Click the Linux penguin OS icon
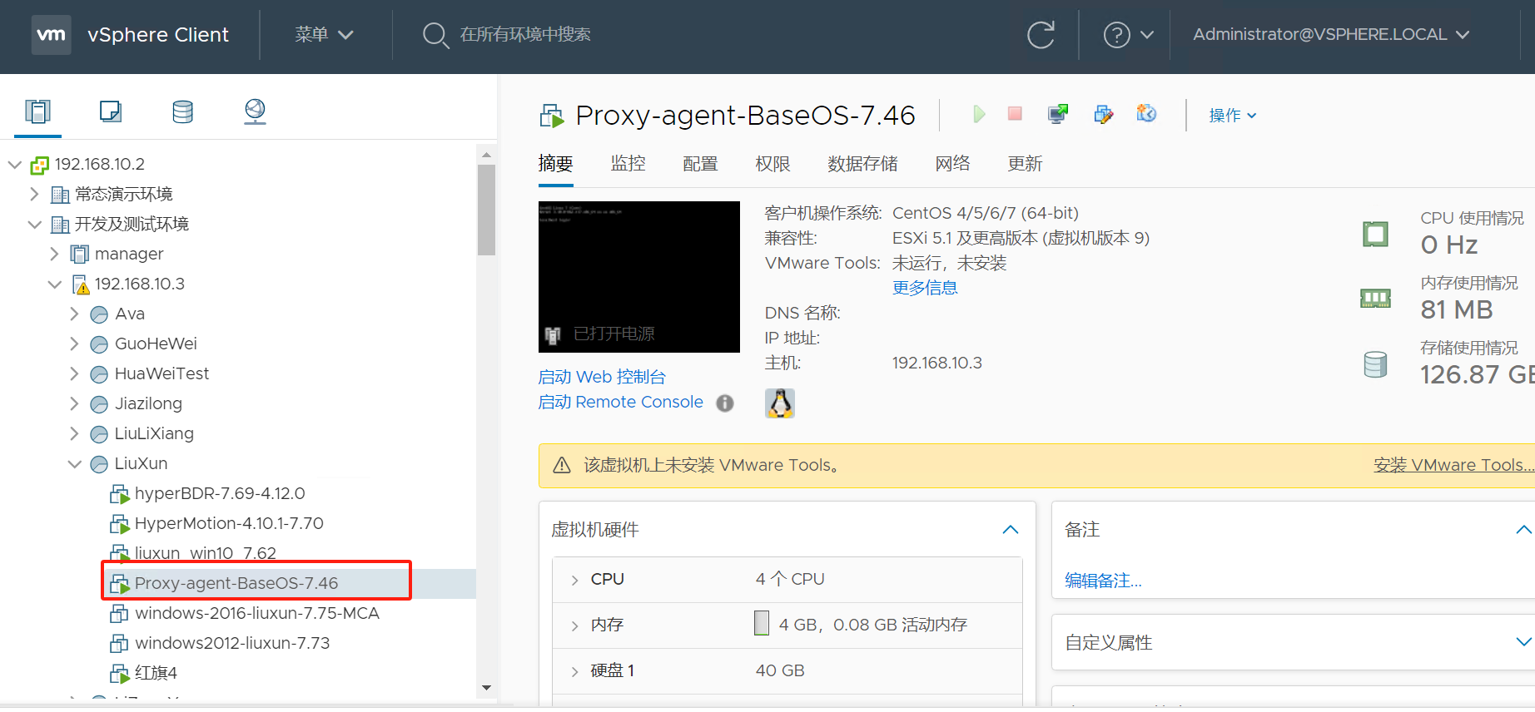1535x712 pixels. [x=780, y=403]
